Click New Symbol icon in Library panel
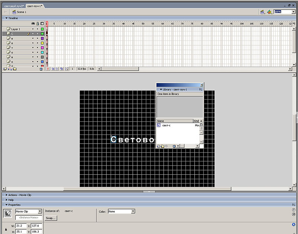 click(158, 146)
